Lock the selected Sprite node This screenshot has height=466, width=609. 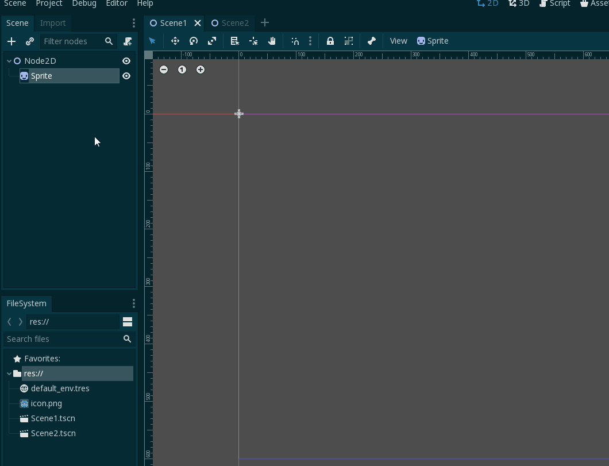click(x=330, y=41)
